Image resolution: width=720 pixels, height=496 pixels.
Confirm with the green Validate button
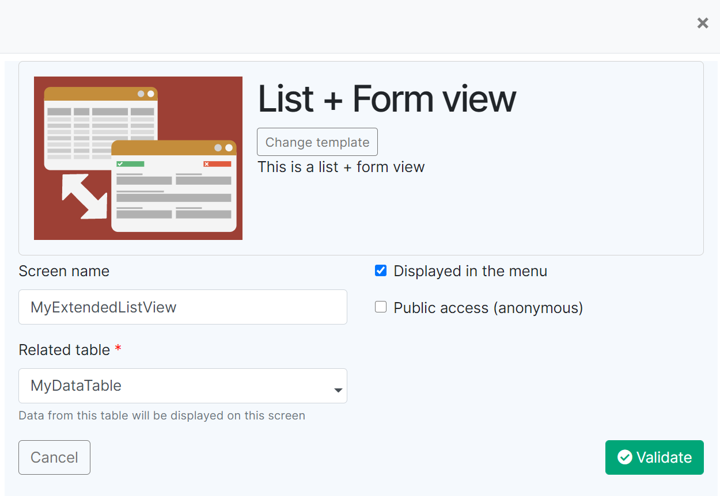(x=654, y=457)
